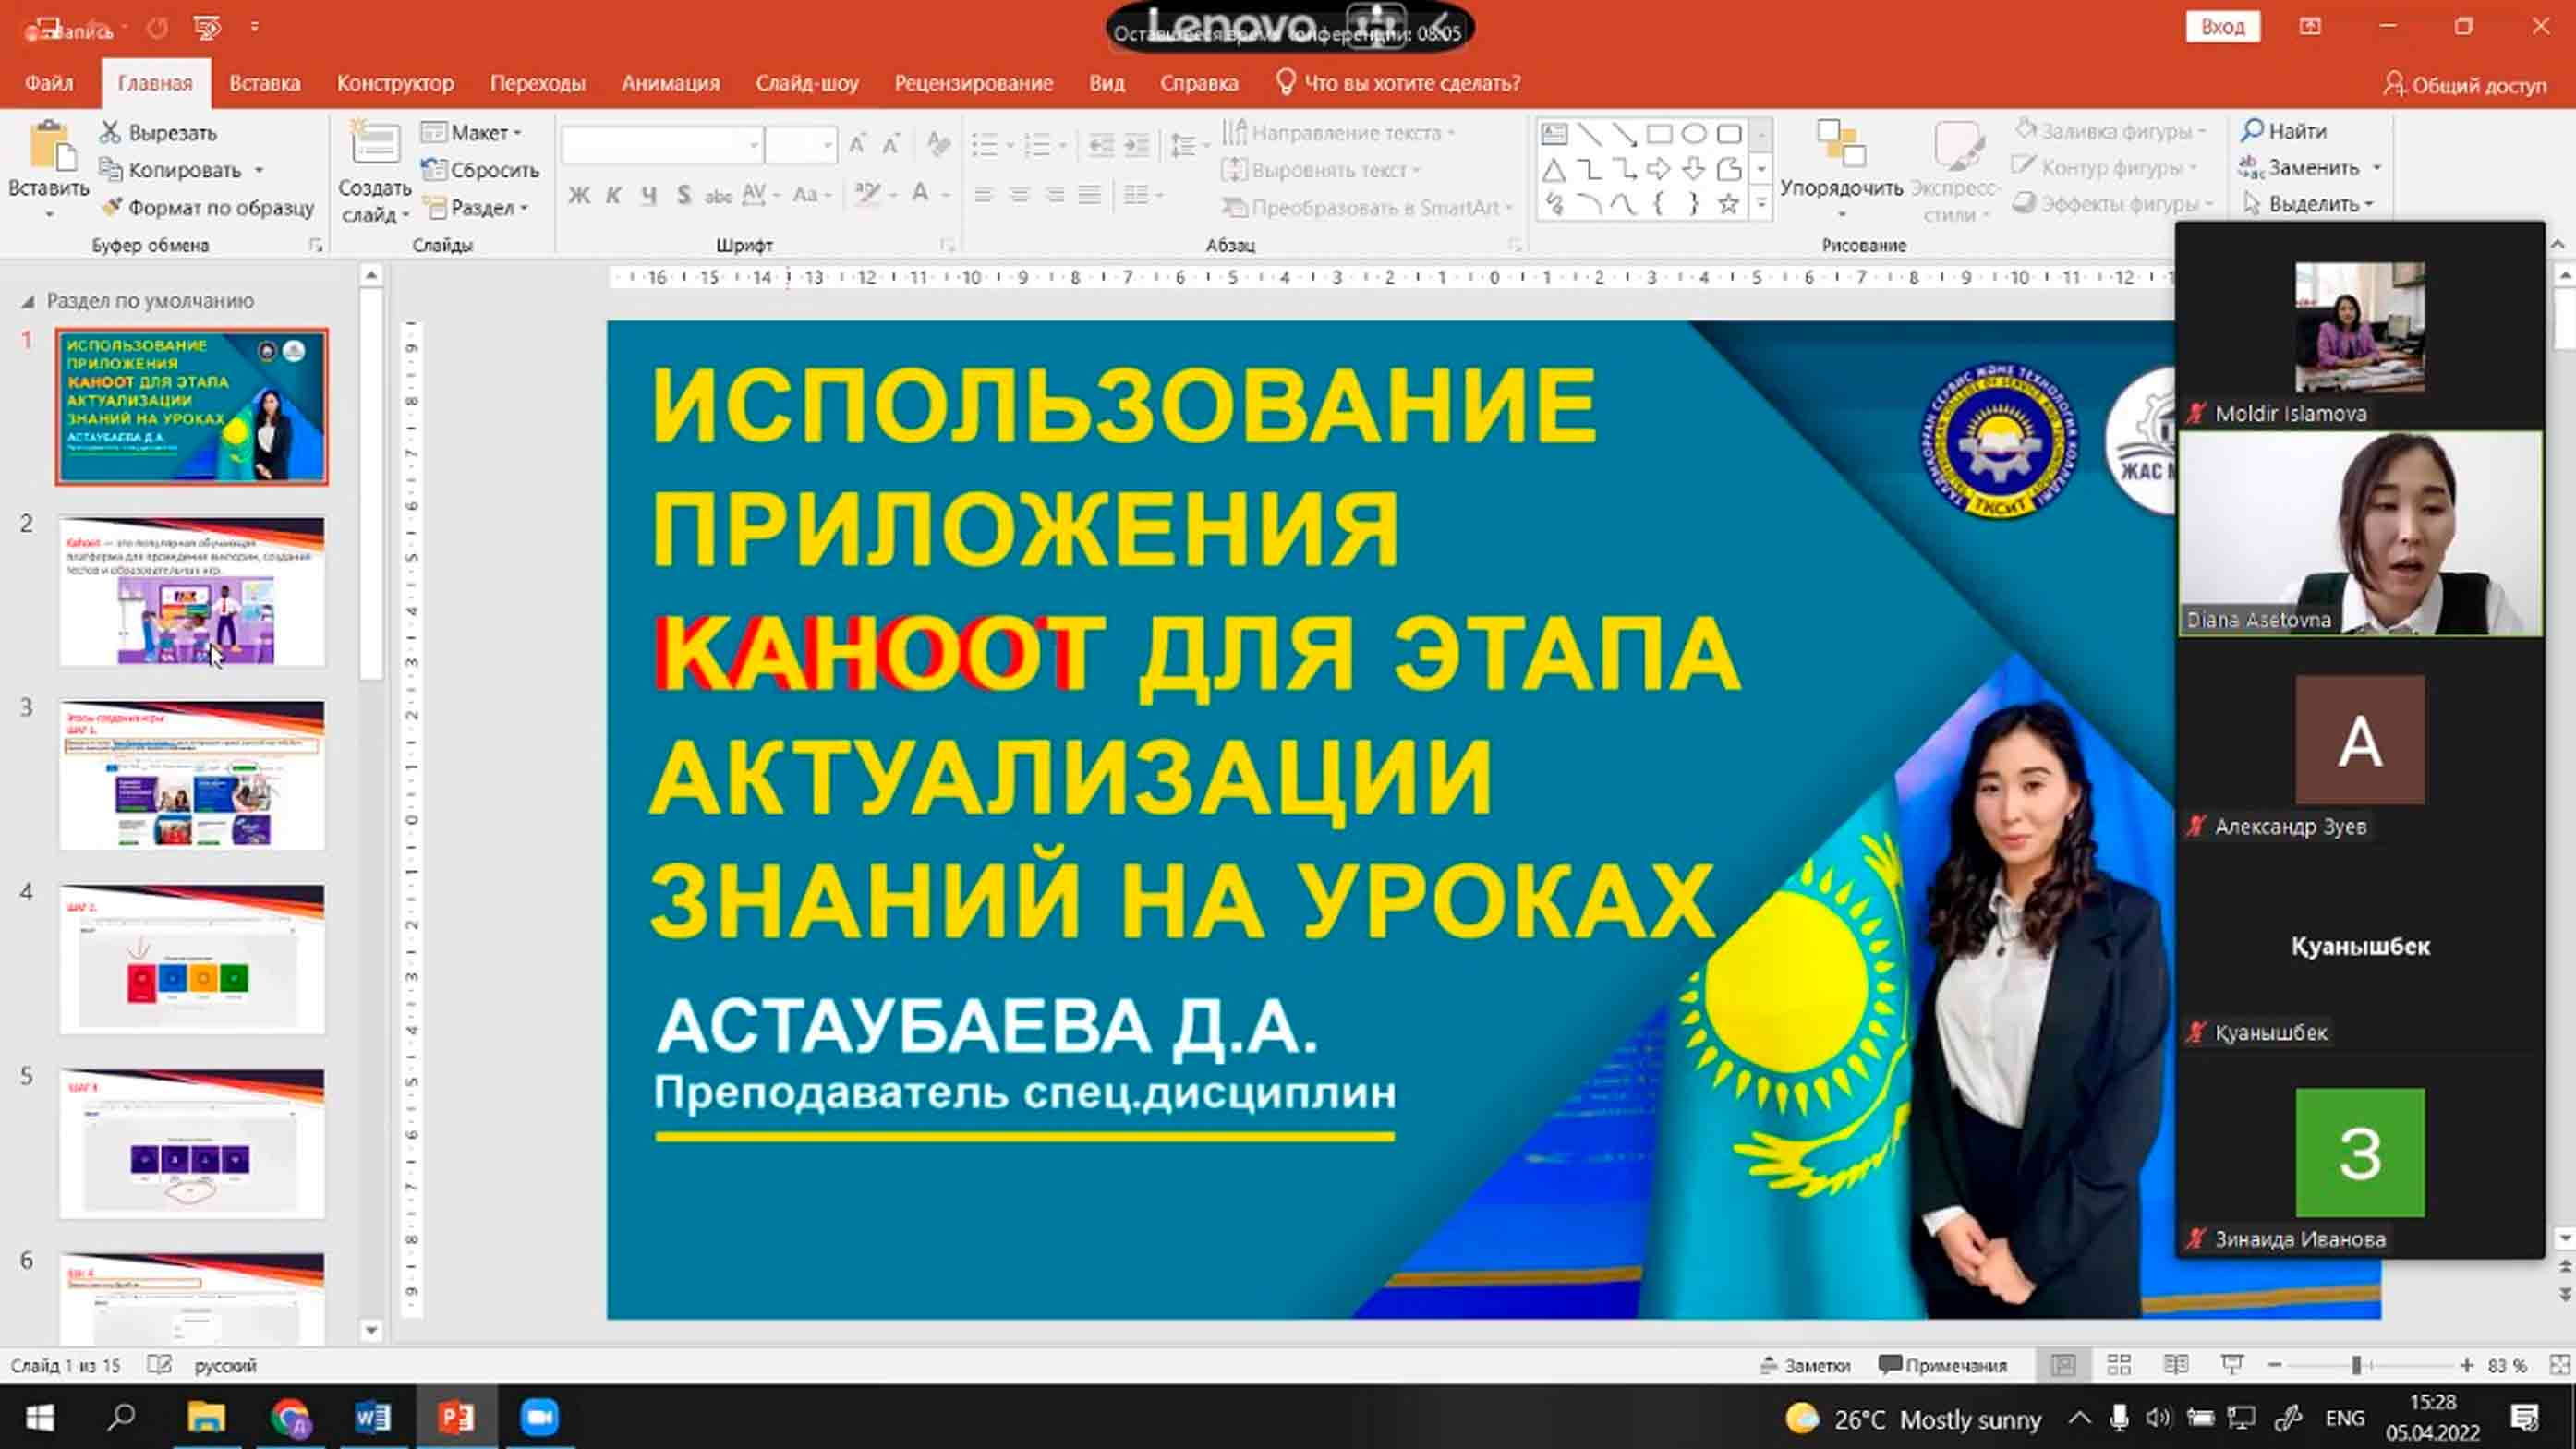Click the Arrange (Упорядочить) icon
Viewport: 2576px width, 1449px height.
pos(1840,145)
